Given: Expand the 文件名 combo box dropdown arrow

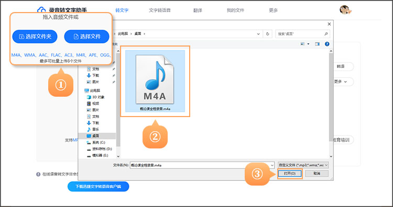Looking at the screenshot, I should click(x=272, y=165).
